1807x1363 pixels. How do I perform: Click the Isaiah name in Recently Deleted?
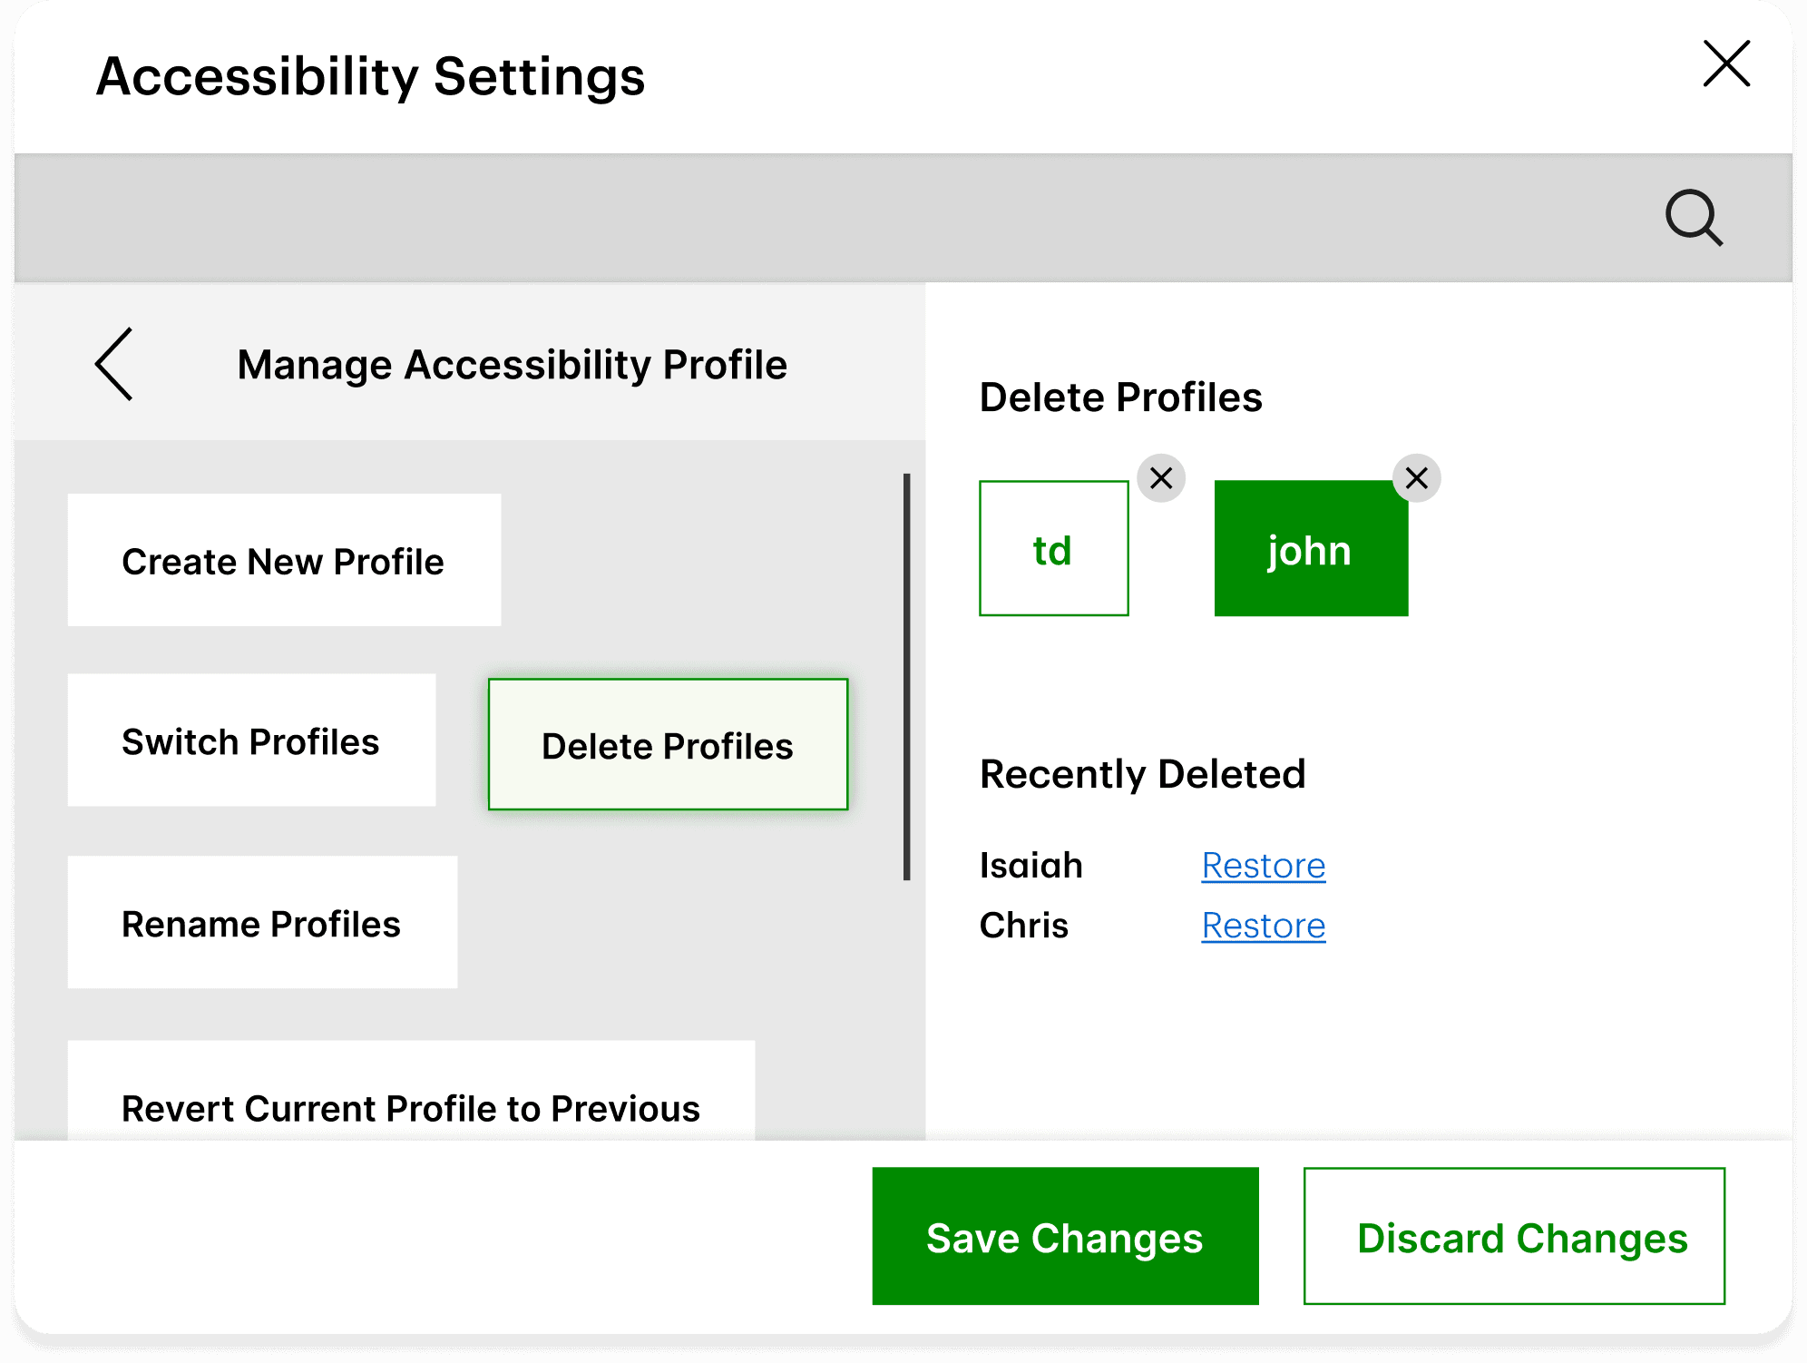tap(1031, 866)
